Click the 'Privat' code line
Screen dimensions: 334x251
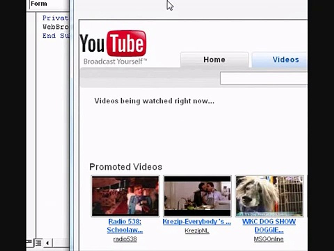56,18
